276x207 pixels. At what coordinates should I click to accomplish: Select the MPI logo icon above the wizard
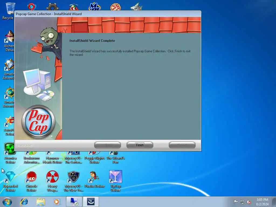click(x=95, y=6)
